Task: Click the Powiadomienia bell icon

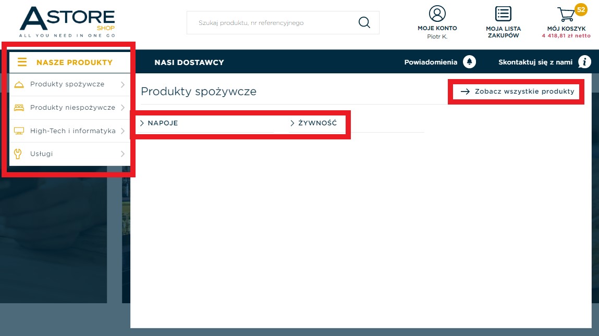Action: pyautogui.click(x=469, y=62)
